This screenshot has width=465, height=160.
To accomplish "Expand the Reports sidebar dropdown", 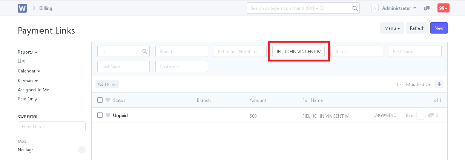I will coord(28,52).
